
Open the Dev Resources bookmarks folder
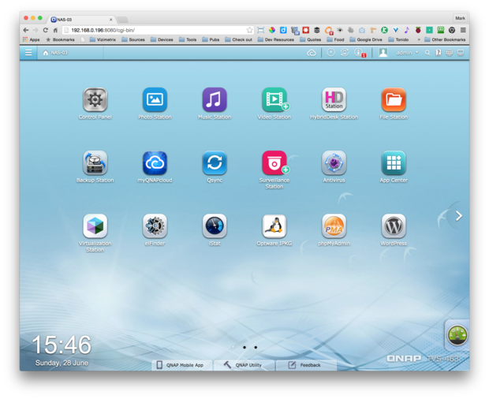[276, 39]
